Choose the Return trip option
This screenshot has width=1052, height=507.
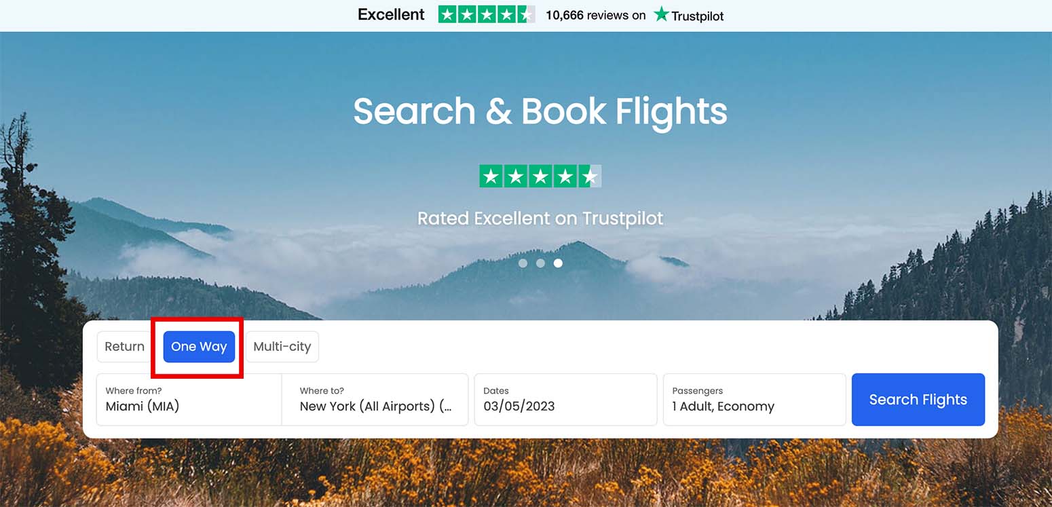[x=124, y=347]
